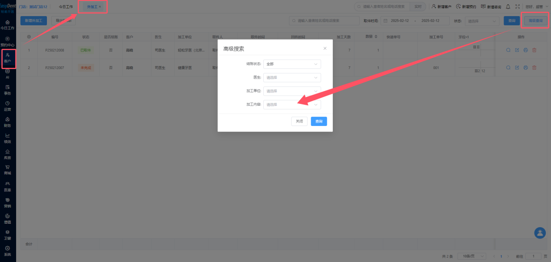Close the 高级搜索 dialog with X

pos(325,48)
